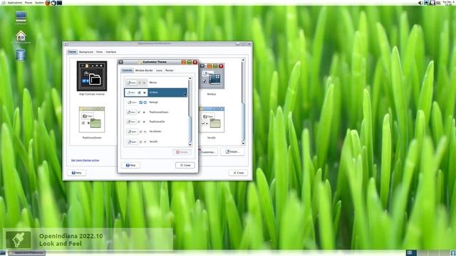Click the Customize... button
Image resolution: width=456 pixels, height=256 pixels.
[207, 151]
